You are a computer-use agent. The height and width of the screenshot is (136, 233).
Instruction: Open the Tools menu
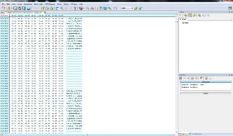59,4
